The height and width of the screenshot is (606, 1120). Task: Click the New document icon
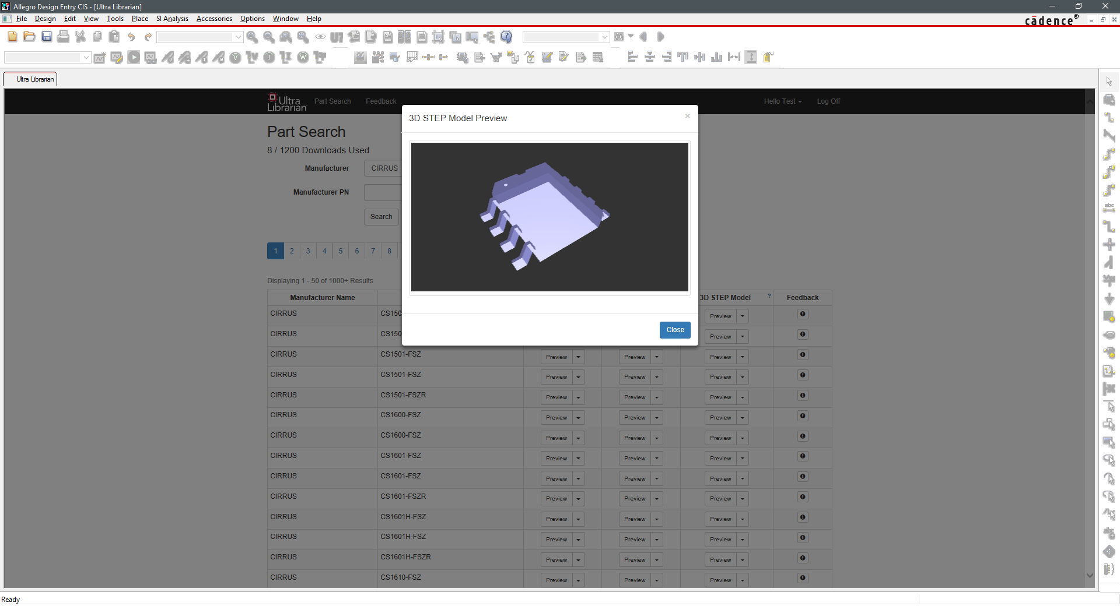pos(12,37)
